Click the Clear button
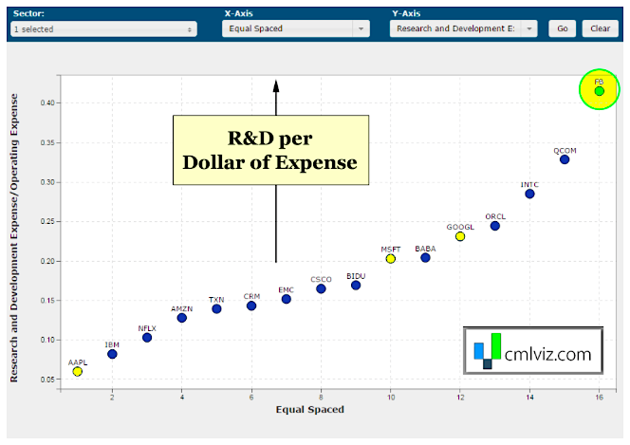Image resolution: width=630 pixels, height=445 pixels. [600, 28]
